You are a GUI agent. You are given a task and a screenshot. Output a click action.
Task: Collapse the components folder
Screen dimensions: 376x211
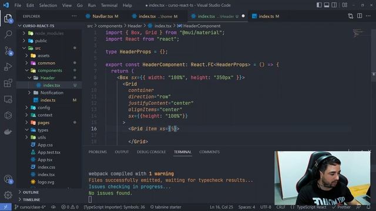(26, 70)
